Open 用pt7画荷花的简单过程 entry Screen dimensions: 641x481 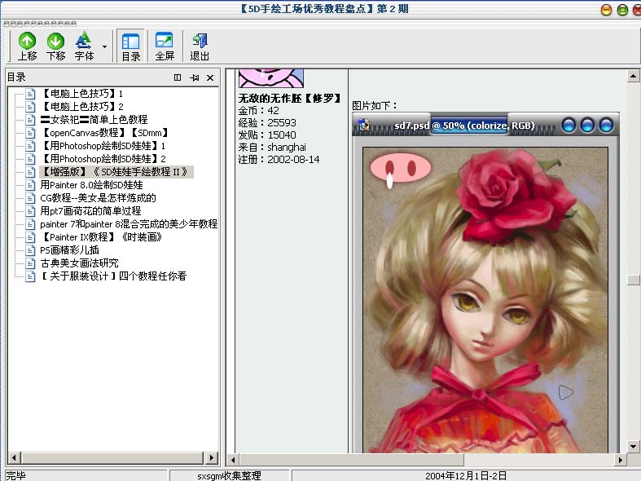click(90, 211)
